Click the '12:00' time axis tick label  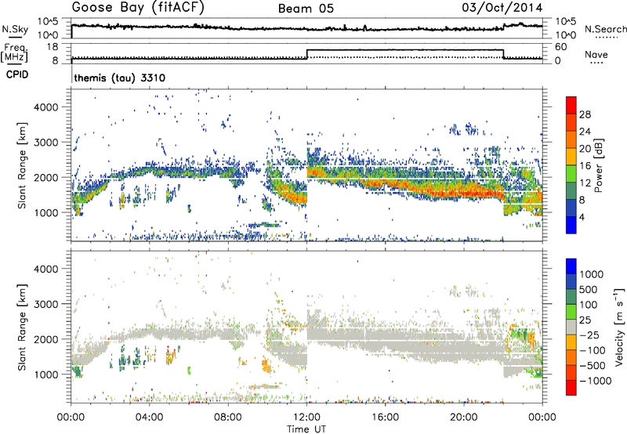[306, 418]
